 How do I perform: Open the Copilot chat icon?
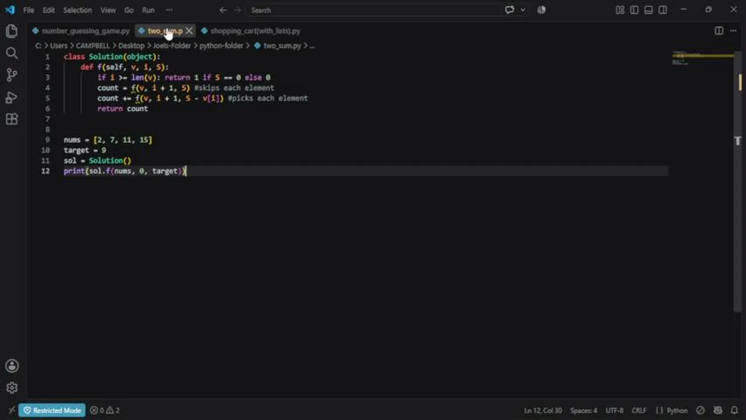click(510, 10)
